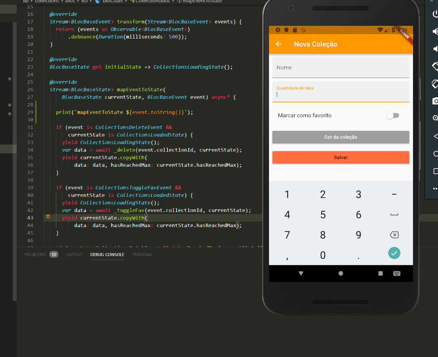Tap the back arrow in Nova Coleção header
Screen dimensions: 438x357
coord(279,44)
